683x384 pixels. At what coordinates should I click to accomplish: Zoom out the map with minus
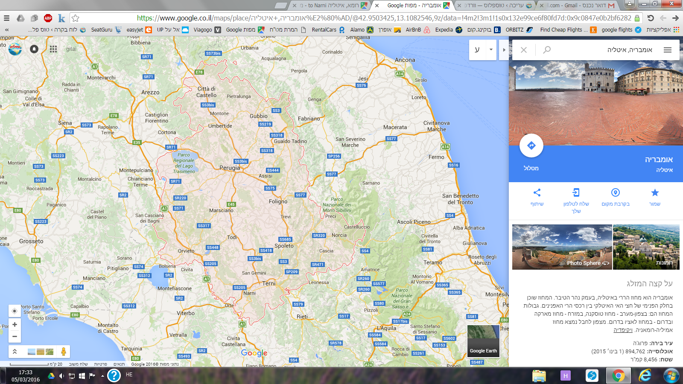[x=15, y=336]
